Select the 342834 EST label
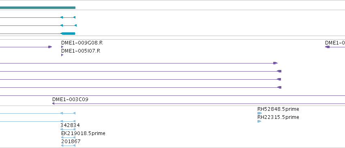Screen dimensions: 345x148 click(70, 125)
